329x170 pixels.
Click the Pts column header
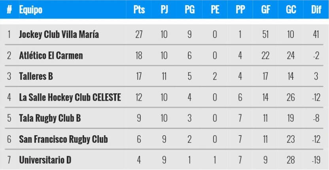tap(139, 10)
